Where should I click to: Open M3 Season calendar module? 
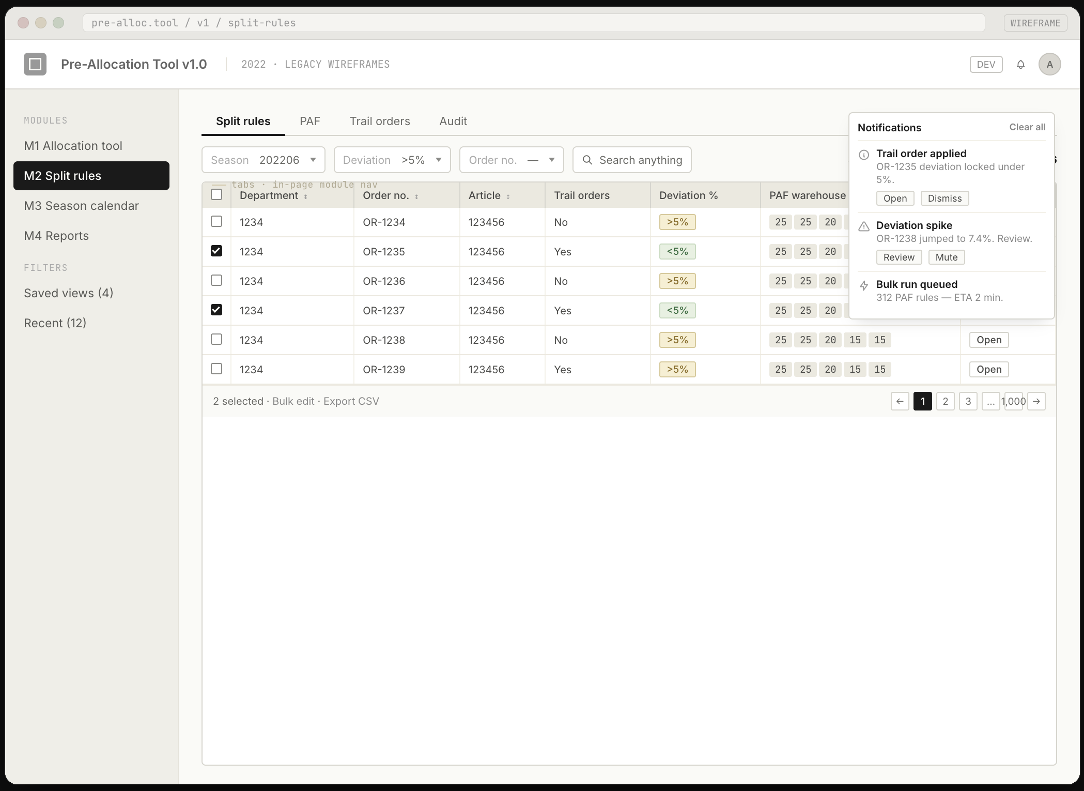tap(91, 206)
